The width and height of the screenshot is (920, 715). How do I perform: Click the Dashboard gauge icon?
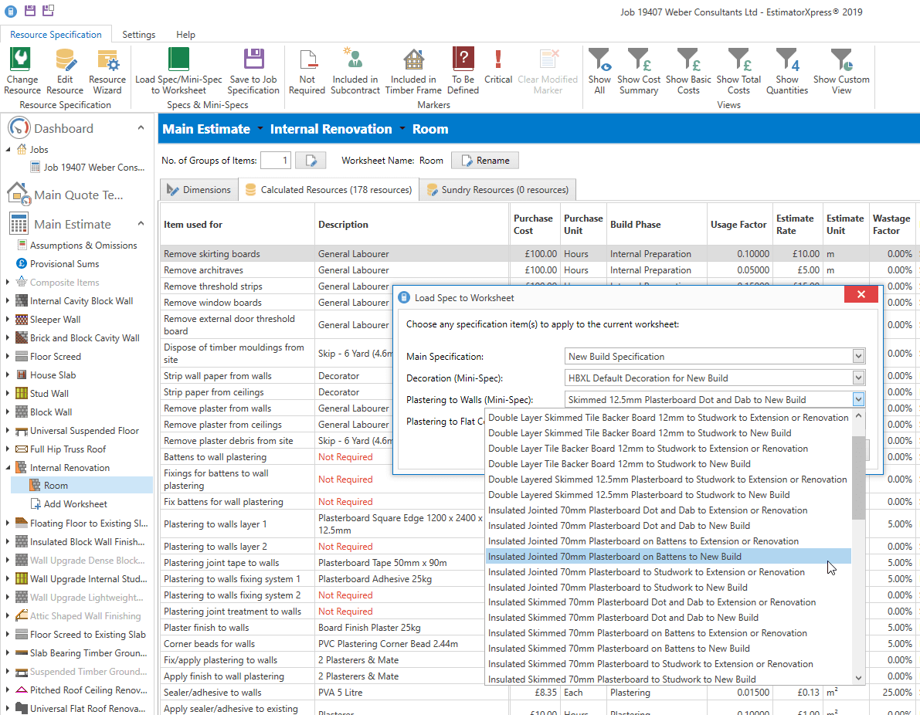coord(19,128)
